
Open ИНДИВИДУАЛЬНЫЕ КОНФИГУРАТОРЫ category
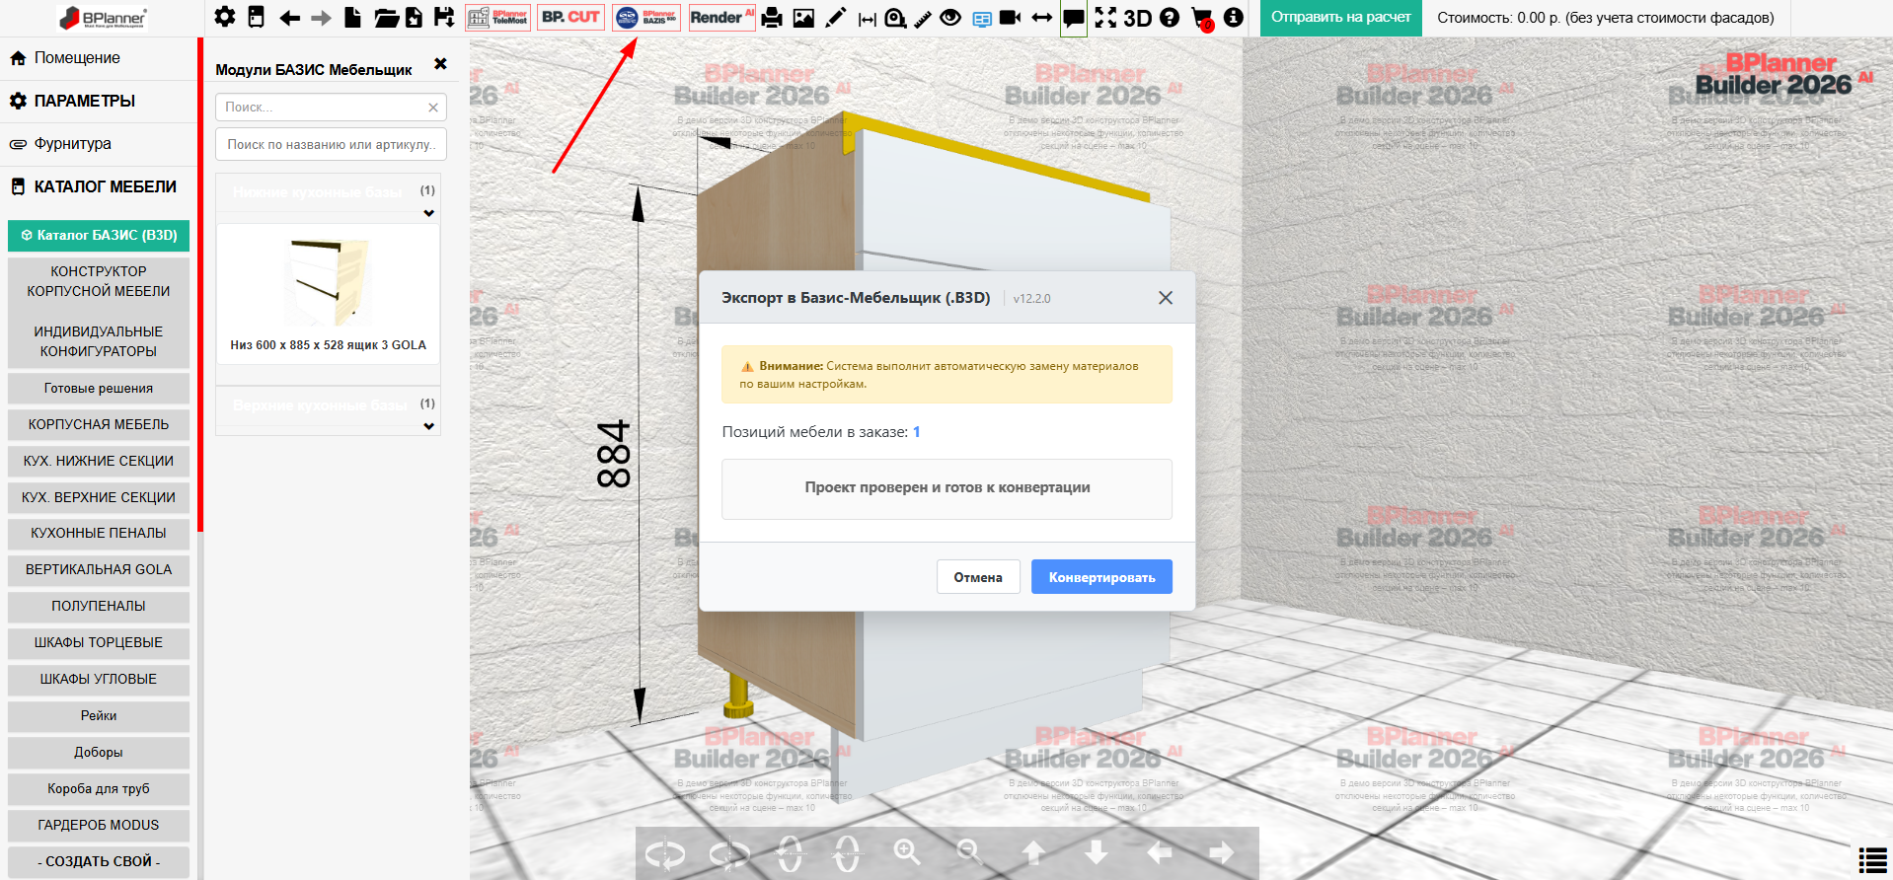[99, 341]
